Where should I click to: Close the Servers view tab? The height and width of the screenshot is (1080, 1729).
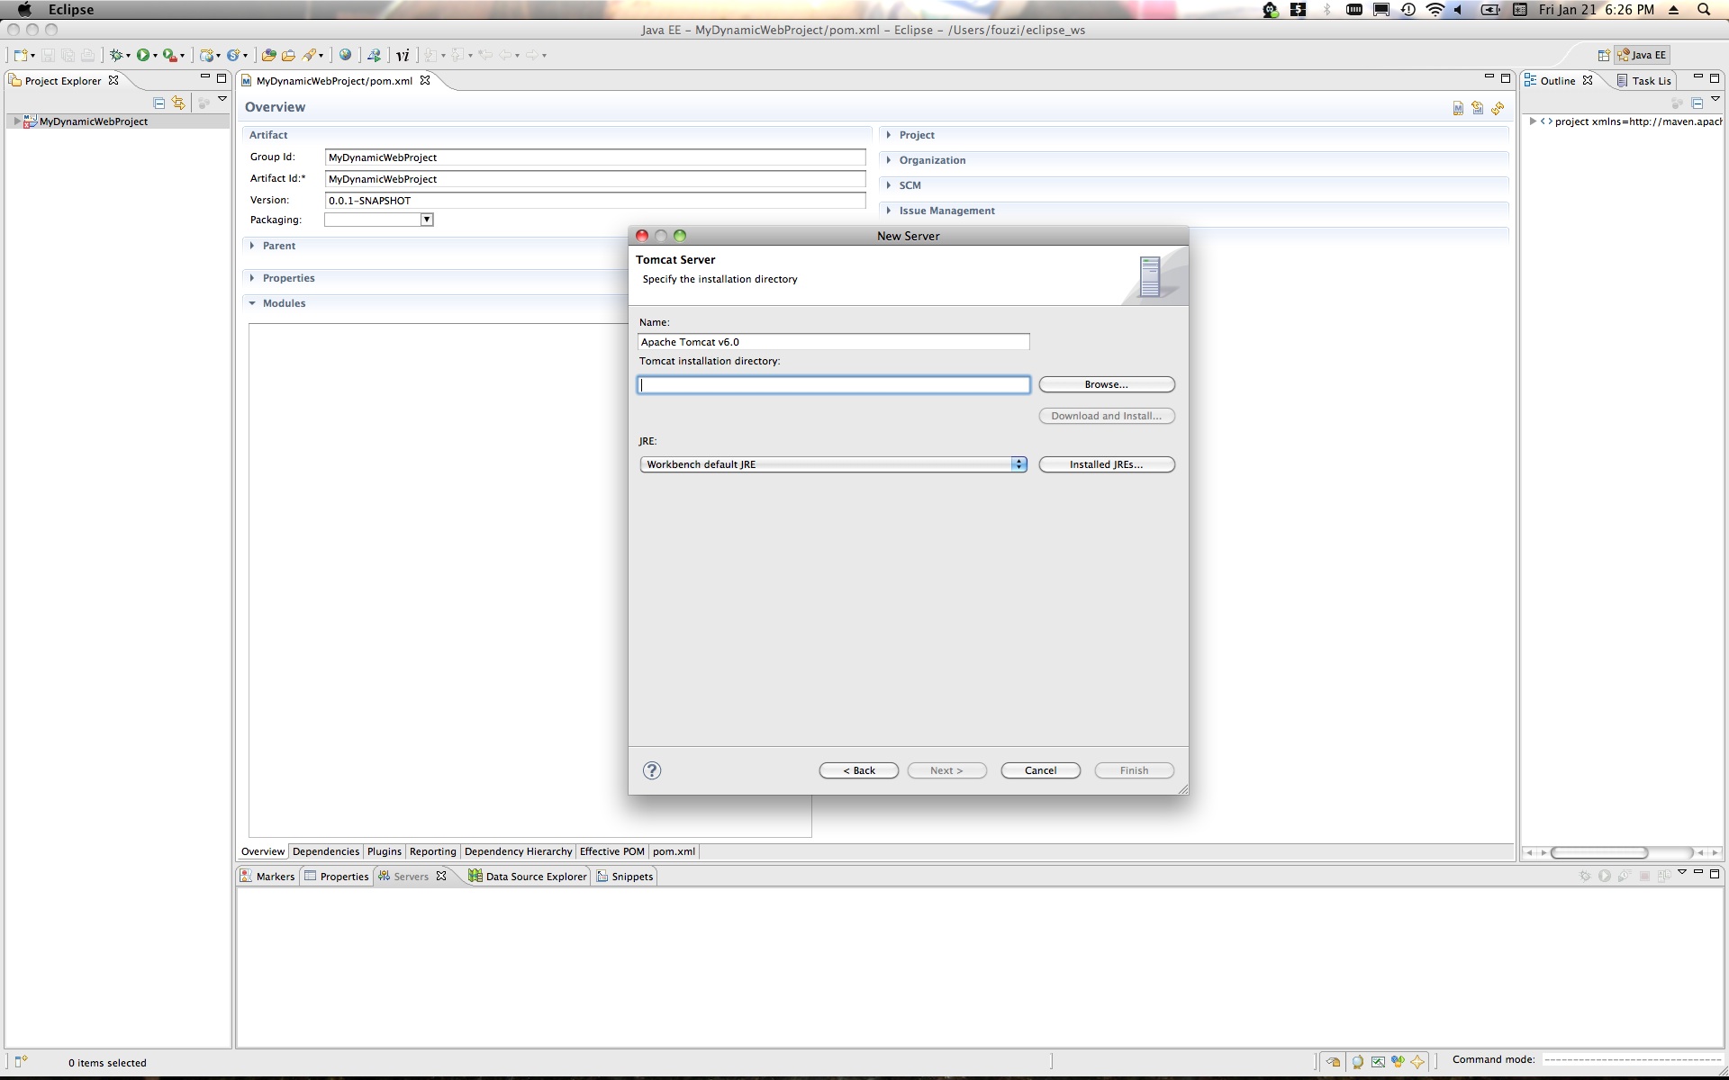click(441, 876)
